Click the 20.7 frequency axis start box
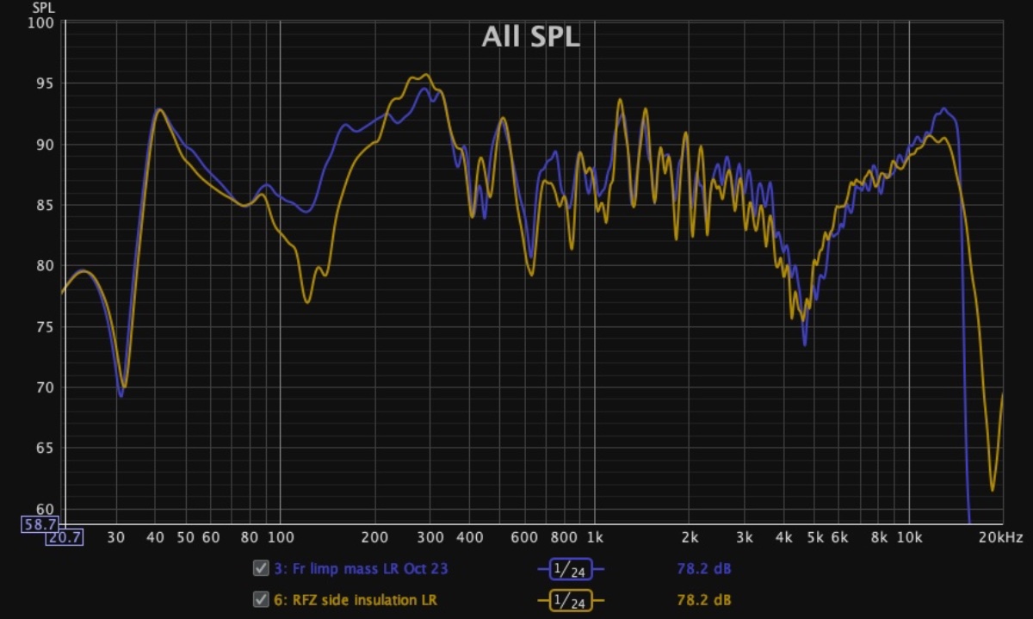 [x=65, y=538]
